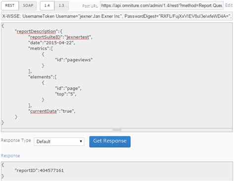Click the "elements":[ line
The height and width of the screenshot is (181, 234).
tap(42, 77)
